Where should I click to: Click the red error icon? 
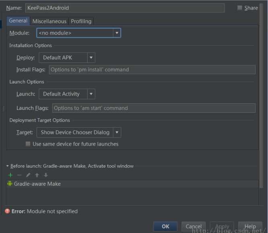point(7,211)
